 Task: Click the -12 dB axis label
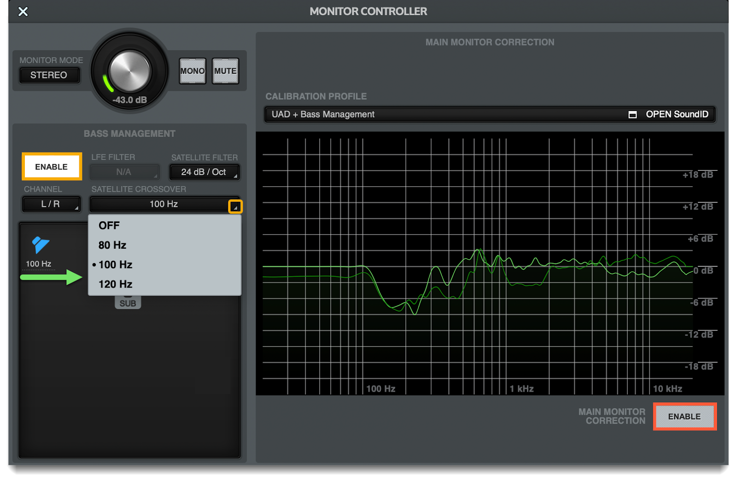coord(699,335)
